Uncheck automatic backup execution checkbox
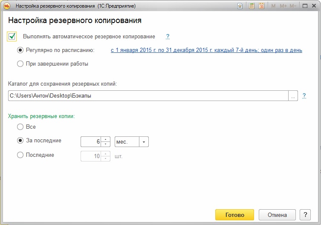Viewport: 321px width, 225px height. [x=12, y=37]
